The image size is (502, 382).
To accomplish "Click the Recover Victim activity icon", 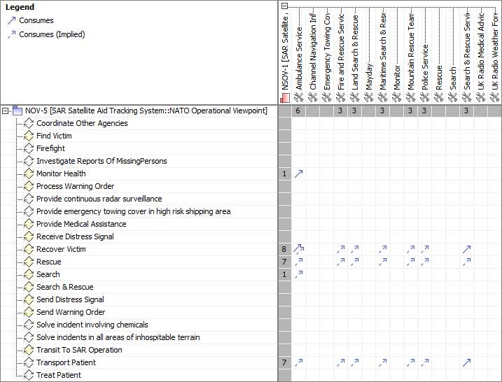I will click(29, 249).
